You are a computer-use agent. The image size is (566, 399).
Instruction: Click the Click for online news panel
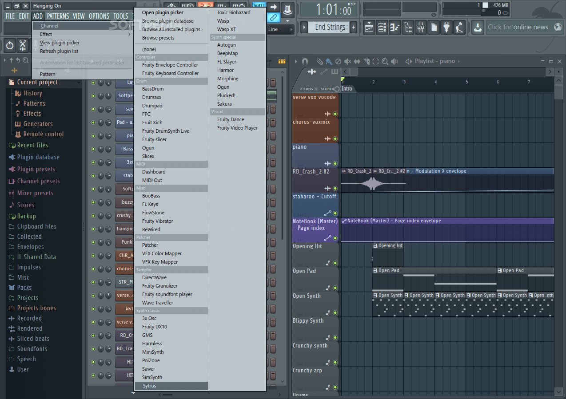pos(518,27)
